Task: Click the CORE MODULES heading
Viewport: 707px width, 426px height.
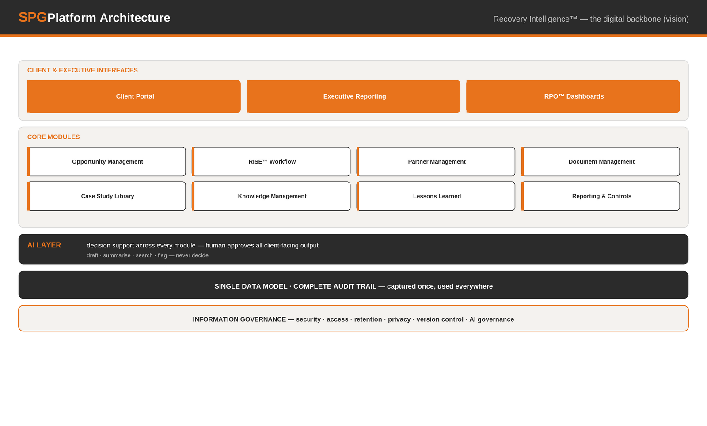Action: [53, 137]
